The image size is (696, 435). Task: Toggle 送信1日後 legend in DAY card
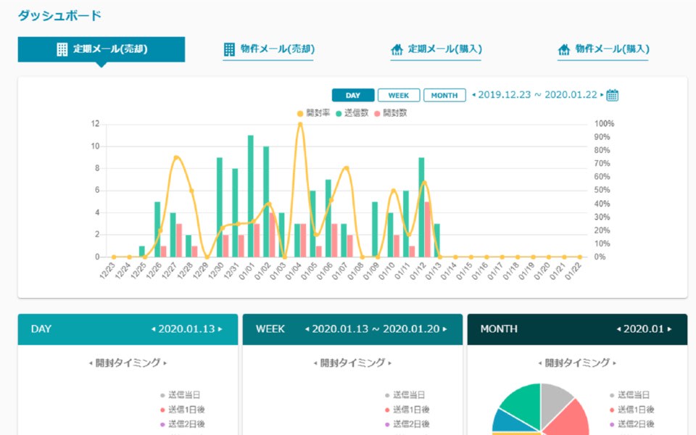pyautogui.click(x=183, y=410)
